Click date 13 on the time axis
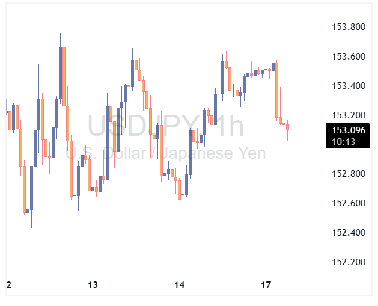Screen dimensions: 378x306 (x=92, y=284)
